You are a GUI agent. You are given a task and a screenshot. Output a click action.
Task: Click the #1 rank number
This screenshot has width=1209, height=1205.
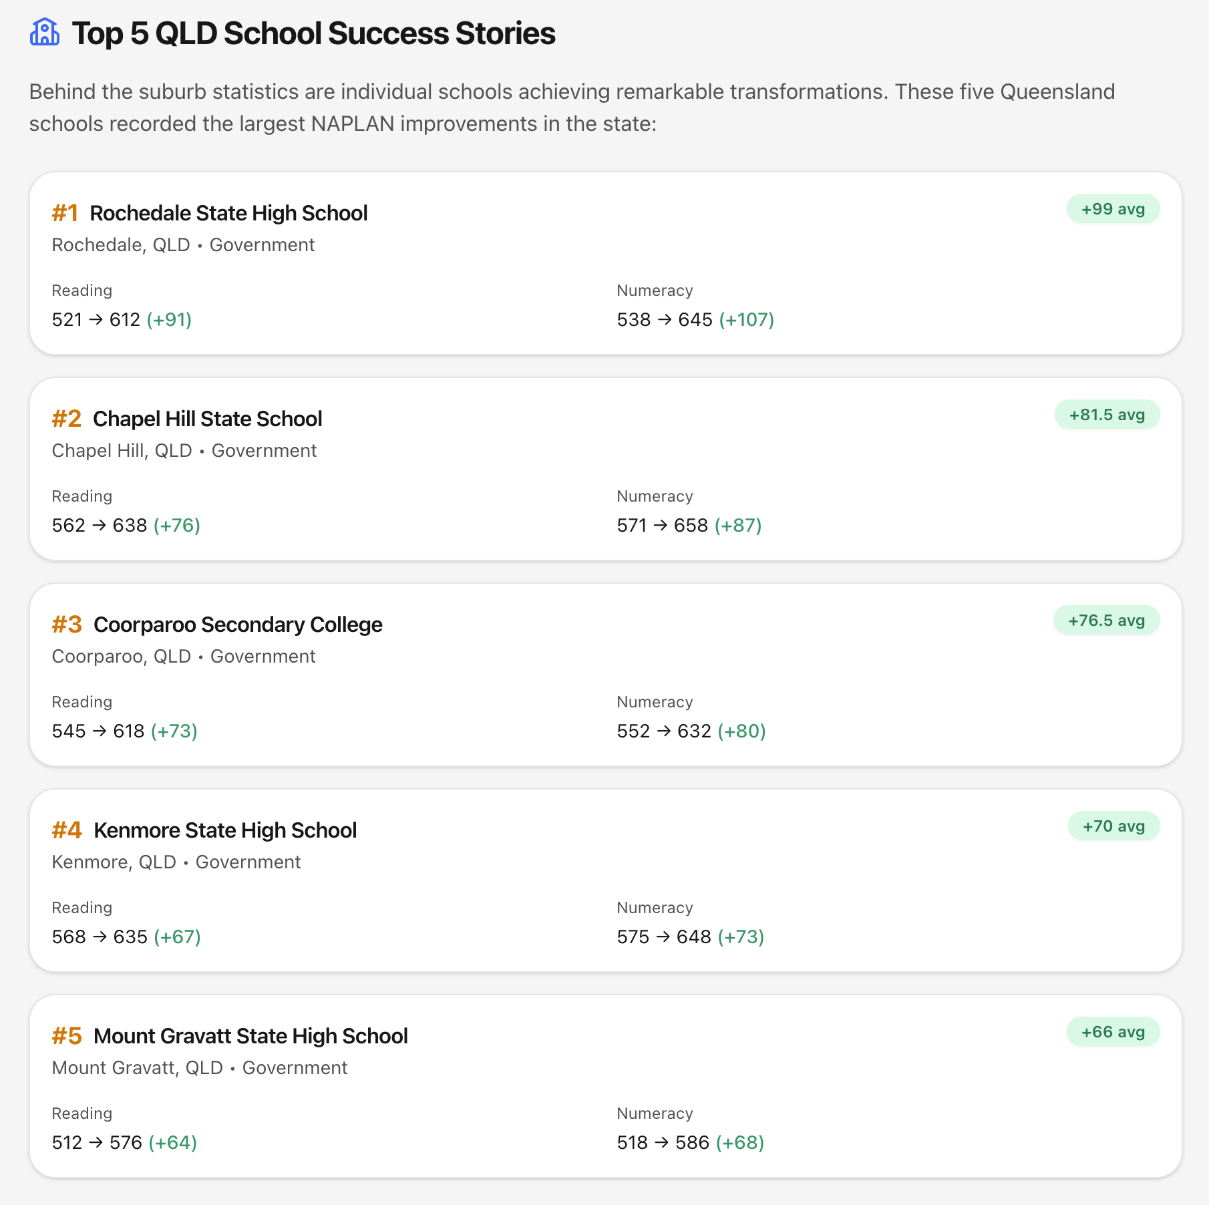65,213
